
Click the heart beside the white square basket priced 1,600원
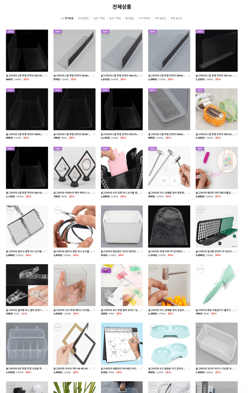tap(236, 369)
